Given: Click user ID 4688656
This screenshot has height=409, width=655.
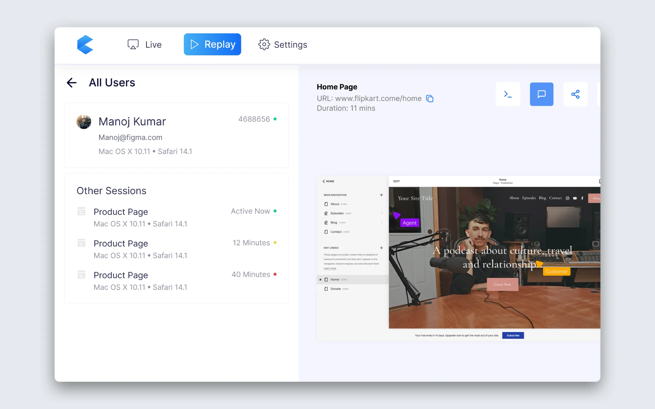Looking at the screenshot, I should pos(254,119).
